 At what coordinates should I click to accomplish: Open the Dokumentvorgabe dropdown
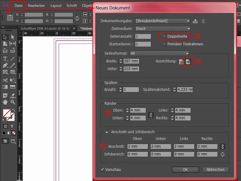pos(162,21)
